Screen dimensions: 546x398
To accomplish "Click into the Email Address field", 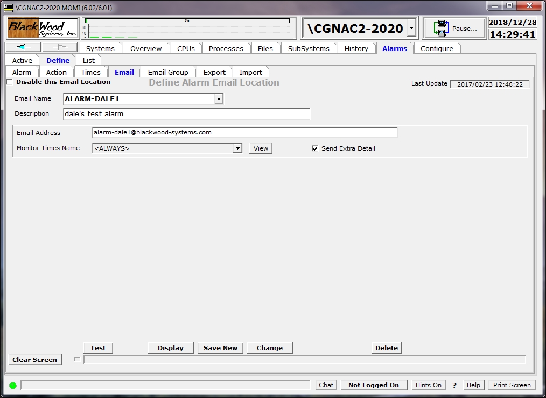I will coord(244,132).
